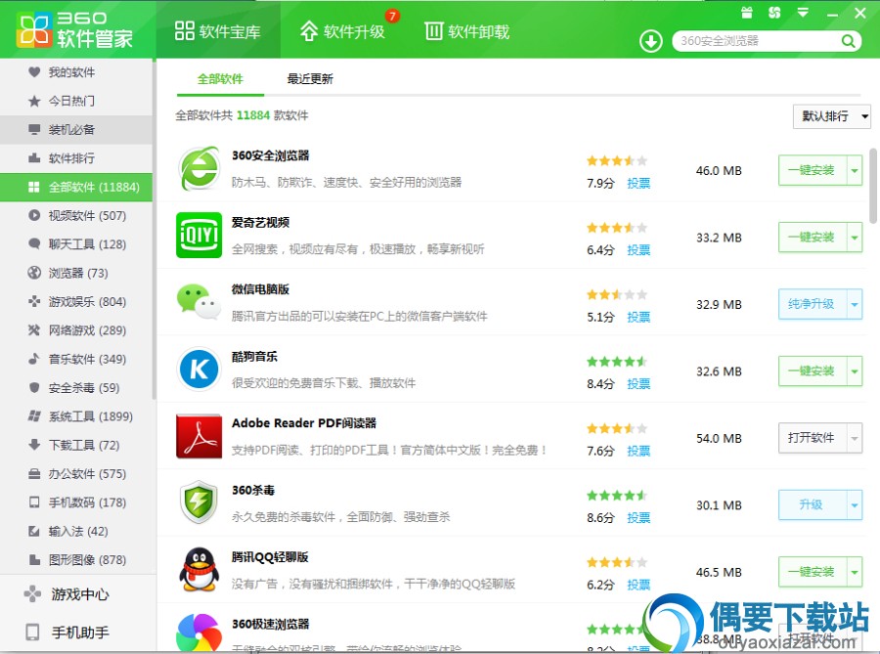Click the 360极速浏览器 colorful icon
Image resolution: width=880 pixels, height=654 pixels.
[x=198, y=632]
